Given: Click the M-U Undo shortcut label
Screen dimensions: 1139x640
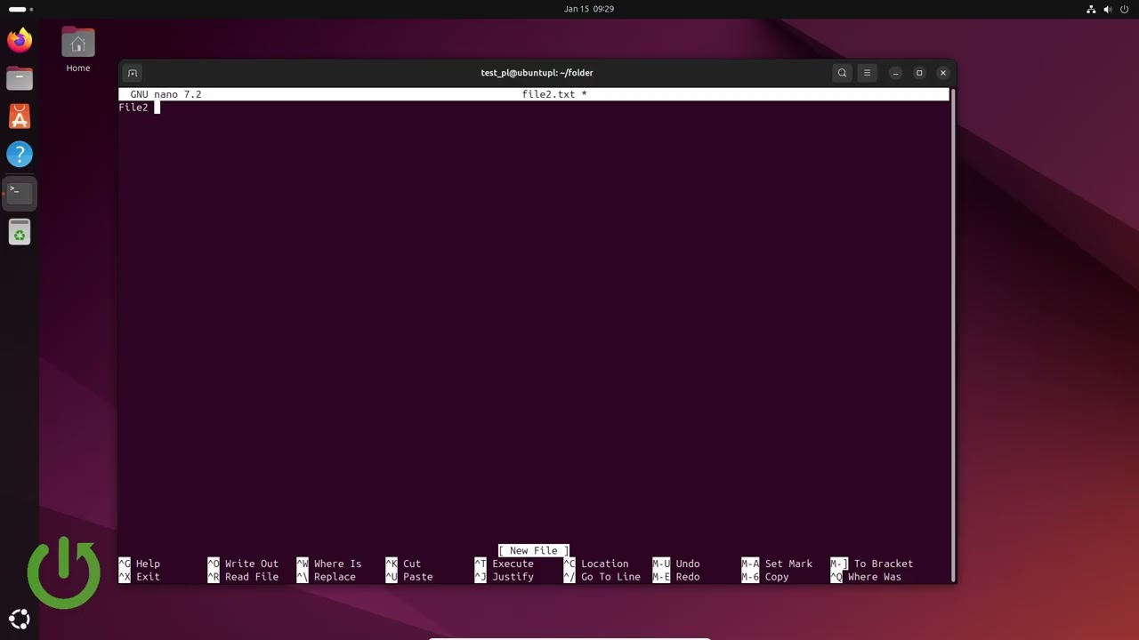Looking at the screenshot, I should tap(676, 564).
